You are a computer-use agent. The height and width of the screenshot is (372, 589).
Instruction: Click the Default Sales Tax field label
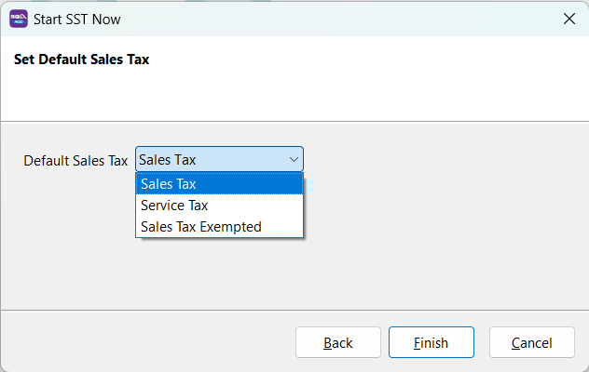point(75,160)
